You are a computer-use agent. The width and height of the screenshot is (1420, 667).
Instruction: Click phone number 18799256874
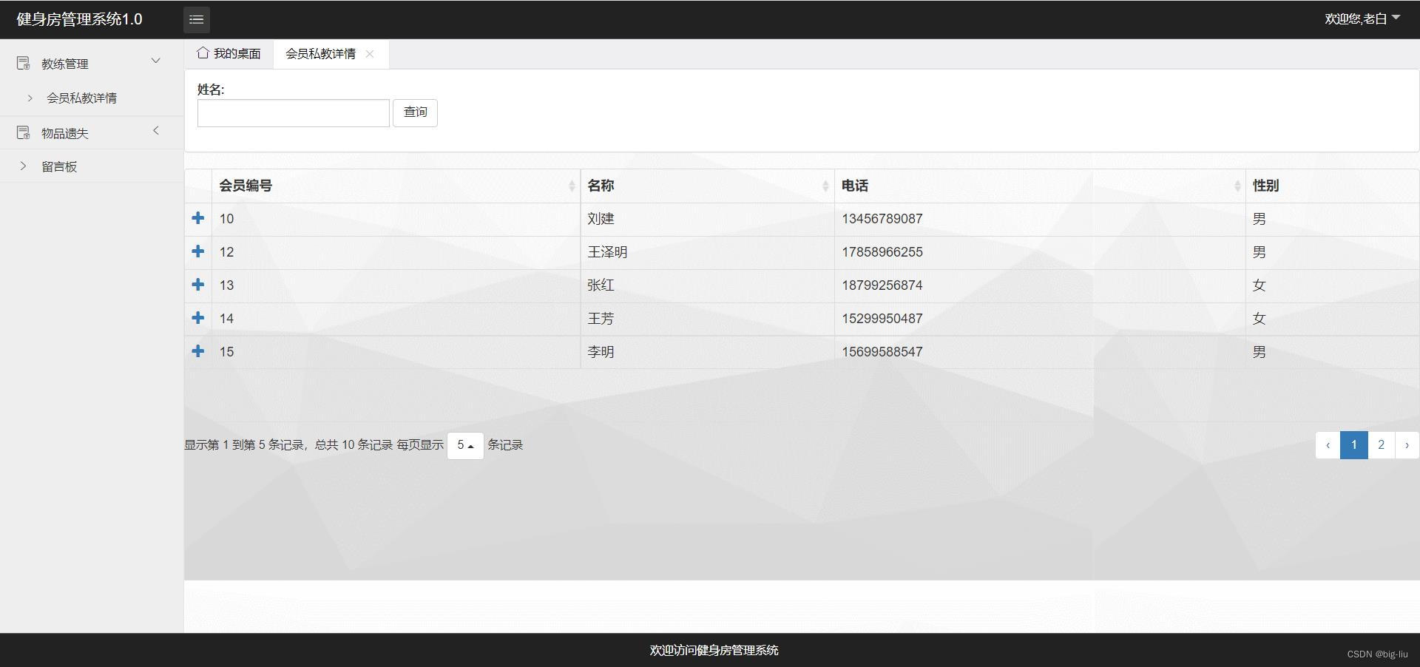pyautogui.click(x=882, y=285)
